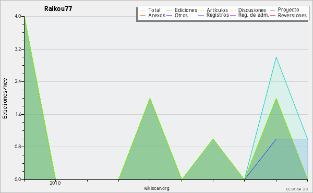Click the Artículos legend label
The height and width of the screenshot is (193, 313).
coord(217,10)
